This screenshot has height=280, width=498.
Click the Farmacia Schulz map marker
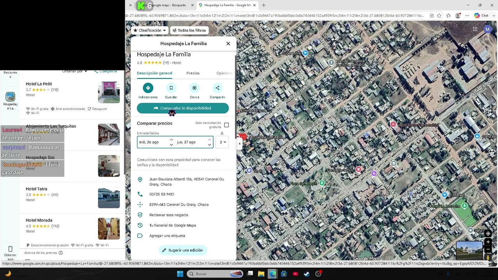(358, 170)
